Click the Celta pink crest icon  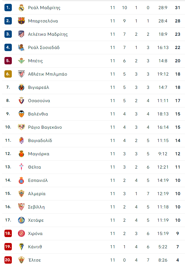21,167
